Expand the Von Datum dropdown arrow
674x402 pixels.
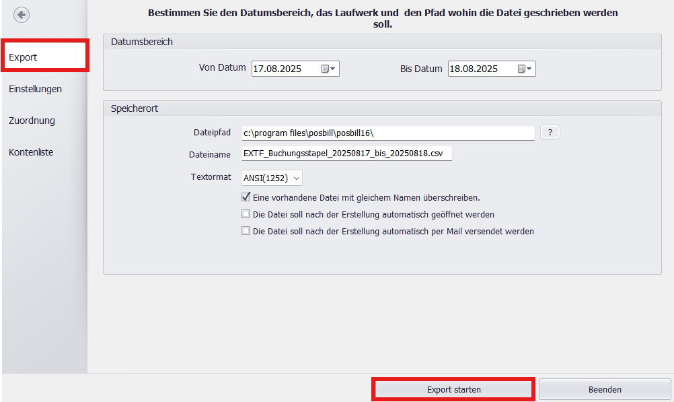pos(334,68)
